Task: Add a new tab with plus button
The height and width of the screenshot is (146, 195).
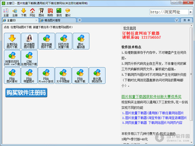Action: [x=80, y=20]
